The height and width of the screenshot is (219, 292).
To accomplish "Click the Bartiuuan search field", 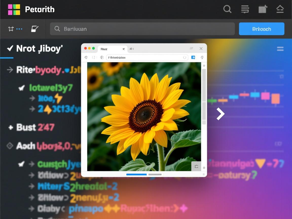I will [142, 29].
